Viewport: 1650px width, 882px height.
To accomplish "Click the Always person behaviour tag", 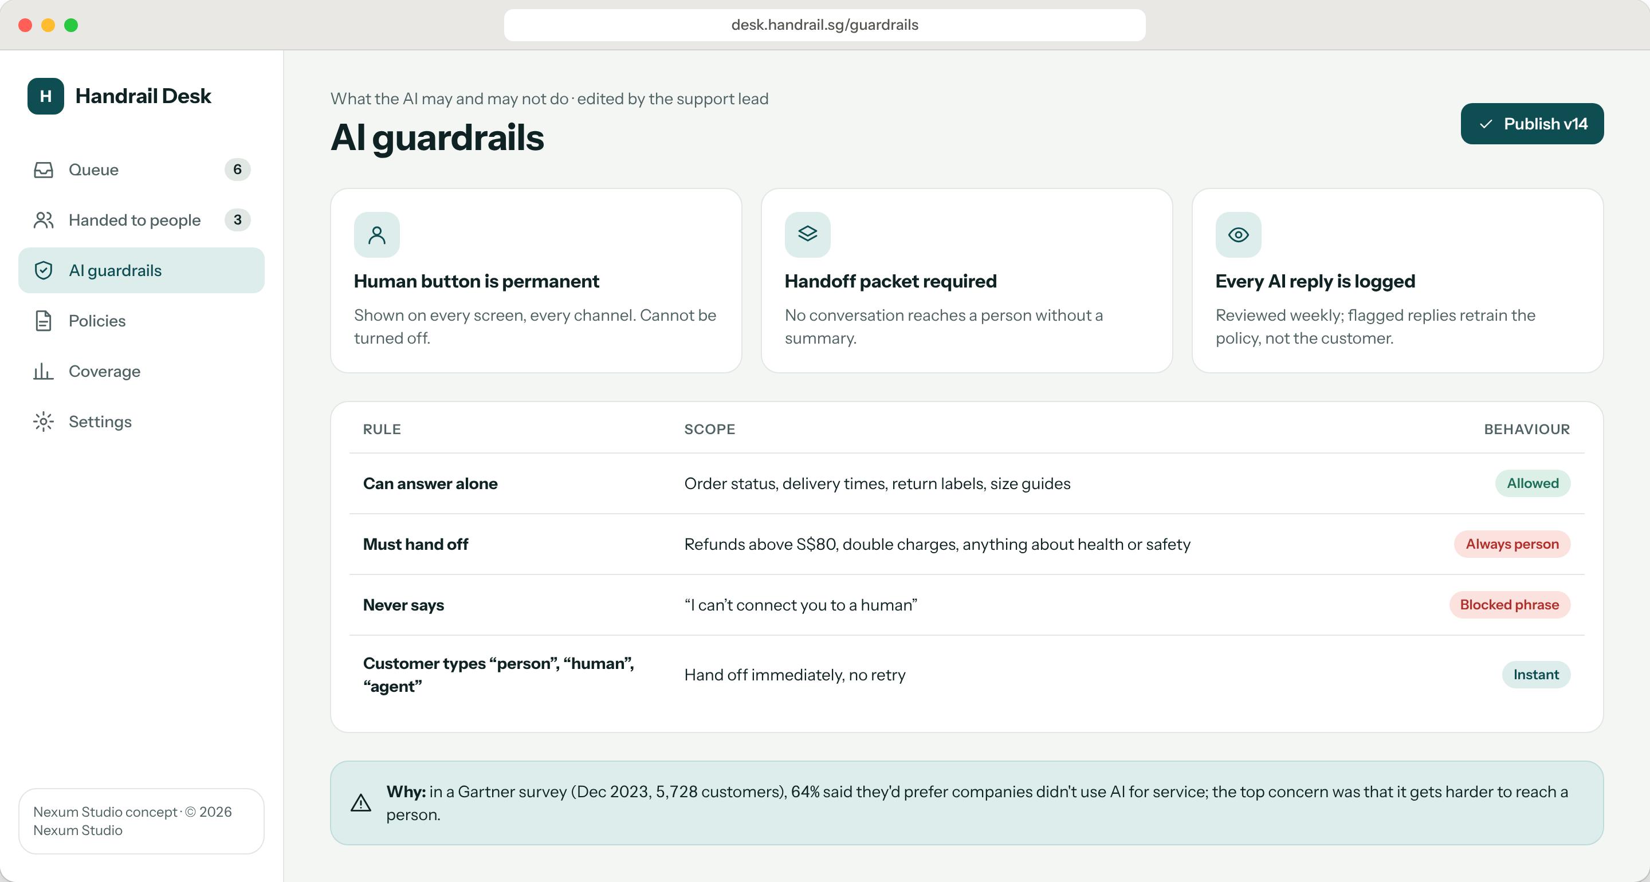I will coord(1512,545).
